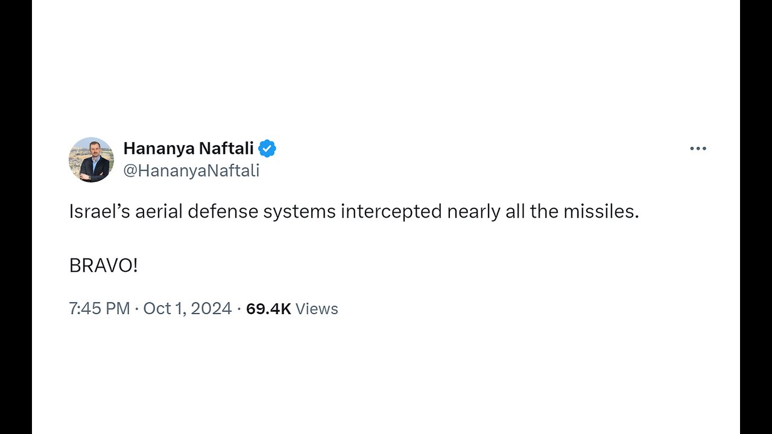Click the blank space between tweet text and BRAVO!
This screenshot has height=434, width=772.
pos(302,239)
